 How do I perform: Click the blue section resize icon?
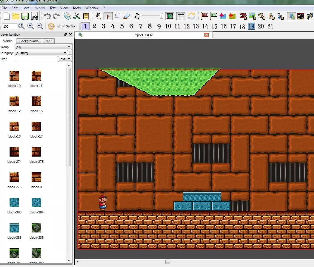pos(223,16)
